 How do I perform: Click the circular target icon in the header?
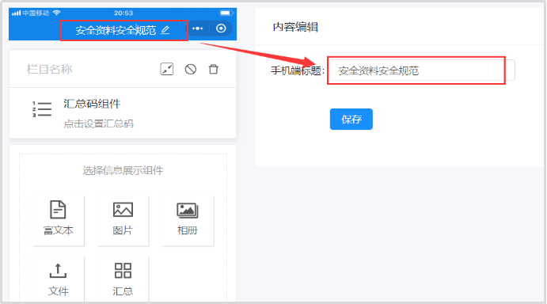(x=221, y=28)
